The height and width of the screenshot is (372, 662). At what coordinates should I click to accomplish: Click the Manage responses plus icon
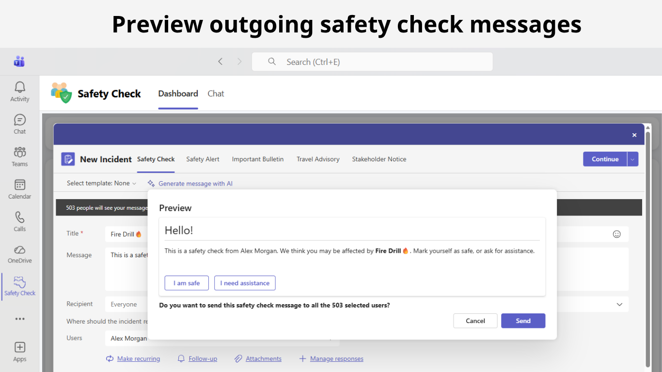pos(302,358)
